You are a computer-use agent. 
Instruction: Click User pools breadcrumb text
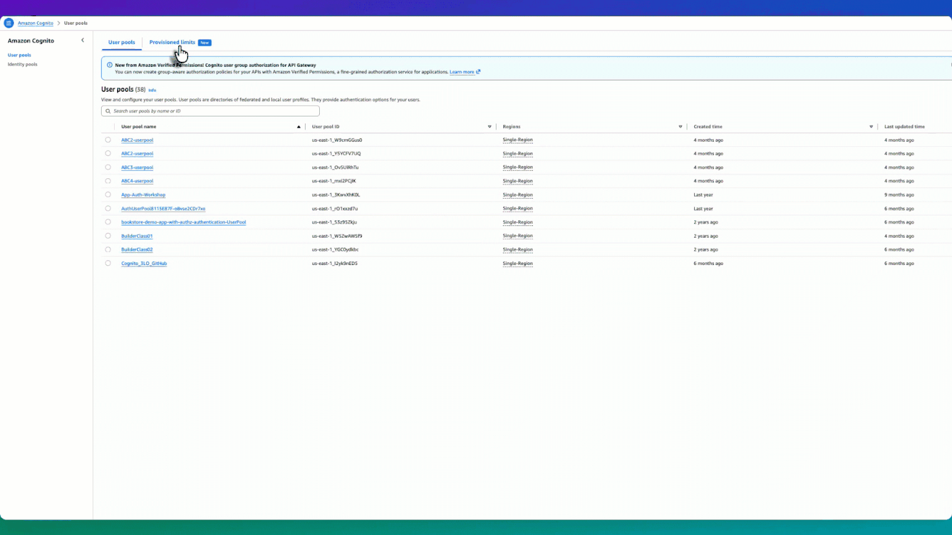(76, 23)
